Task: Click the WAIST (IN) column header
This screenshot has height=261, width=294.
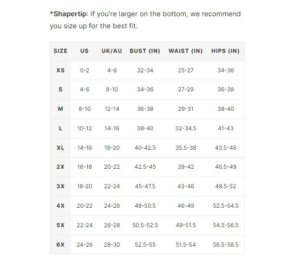Action: [185, 51]
